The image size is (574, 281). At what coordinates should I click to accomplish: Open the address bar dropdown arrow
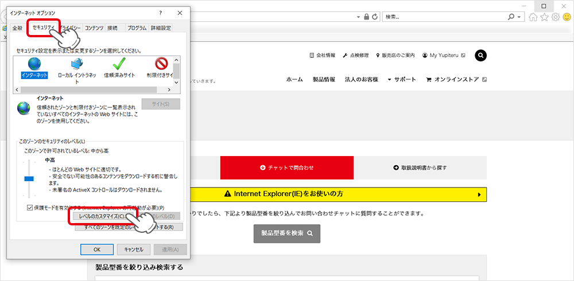[x=359, y=17]
